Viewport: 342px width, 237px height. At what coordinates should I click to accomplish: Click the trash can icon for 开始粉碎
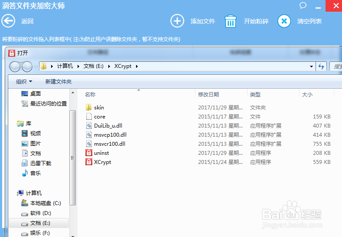click(231, 21)
